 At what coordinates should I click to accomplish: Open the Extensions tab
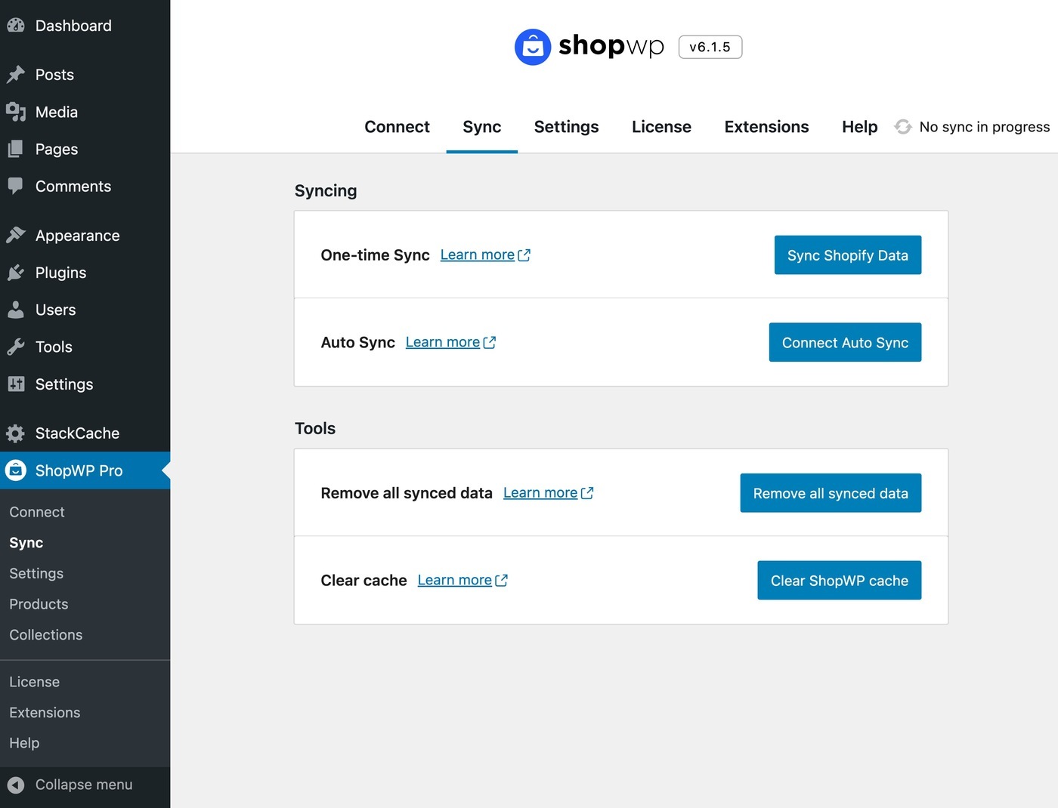tap(766, 127)
